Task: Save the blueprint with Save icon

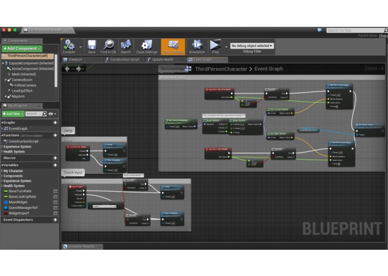Action: click(x=92, y=46)
